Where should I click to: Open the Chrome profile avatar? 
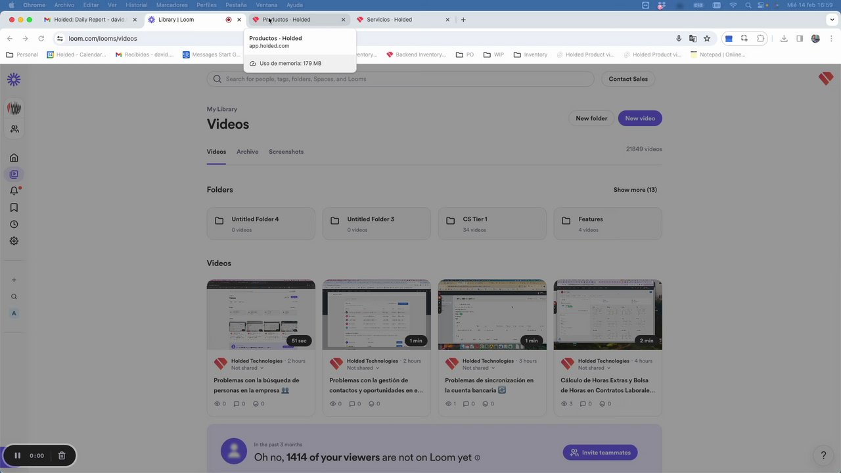tap(815, 38)
